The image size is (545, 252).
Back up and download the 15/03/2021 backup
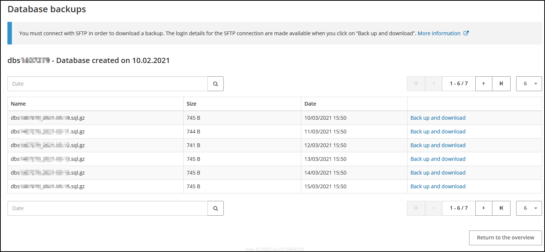[x=438, y=186]
